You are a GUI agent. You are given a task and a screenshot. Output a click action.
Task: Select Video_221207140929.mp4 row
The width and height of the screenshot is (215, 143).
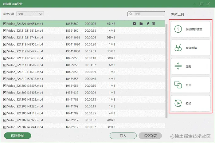83,120
